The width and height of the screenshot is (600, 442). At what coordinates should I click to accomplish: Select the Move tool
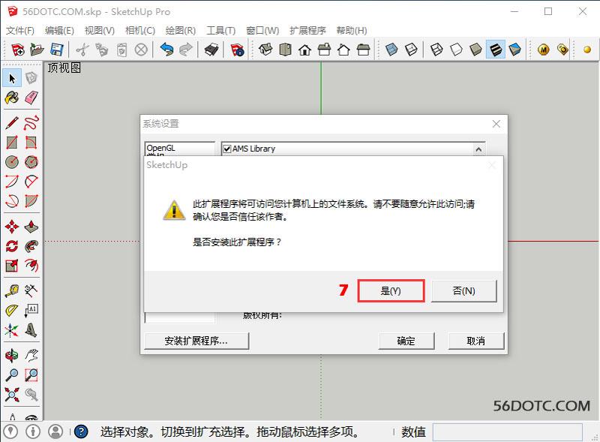(x=12, y=227)
